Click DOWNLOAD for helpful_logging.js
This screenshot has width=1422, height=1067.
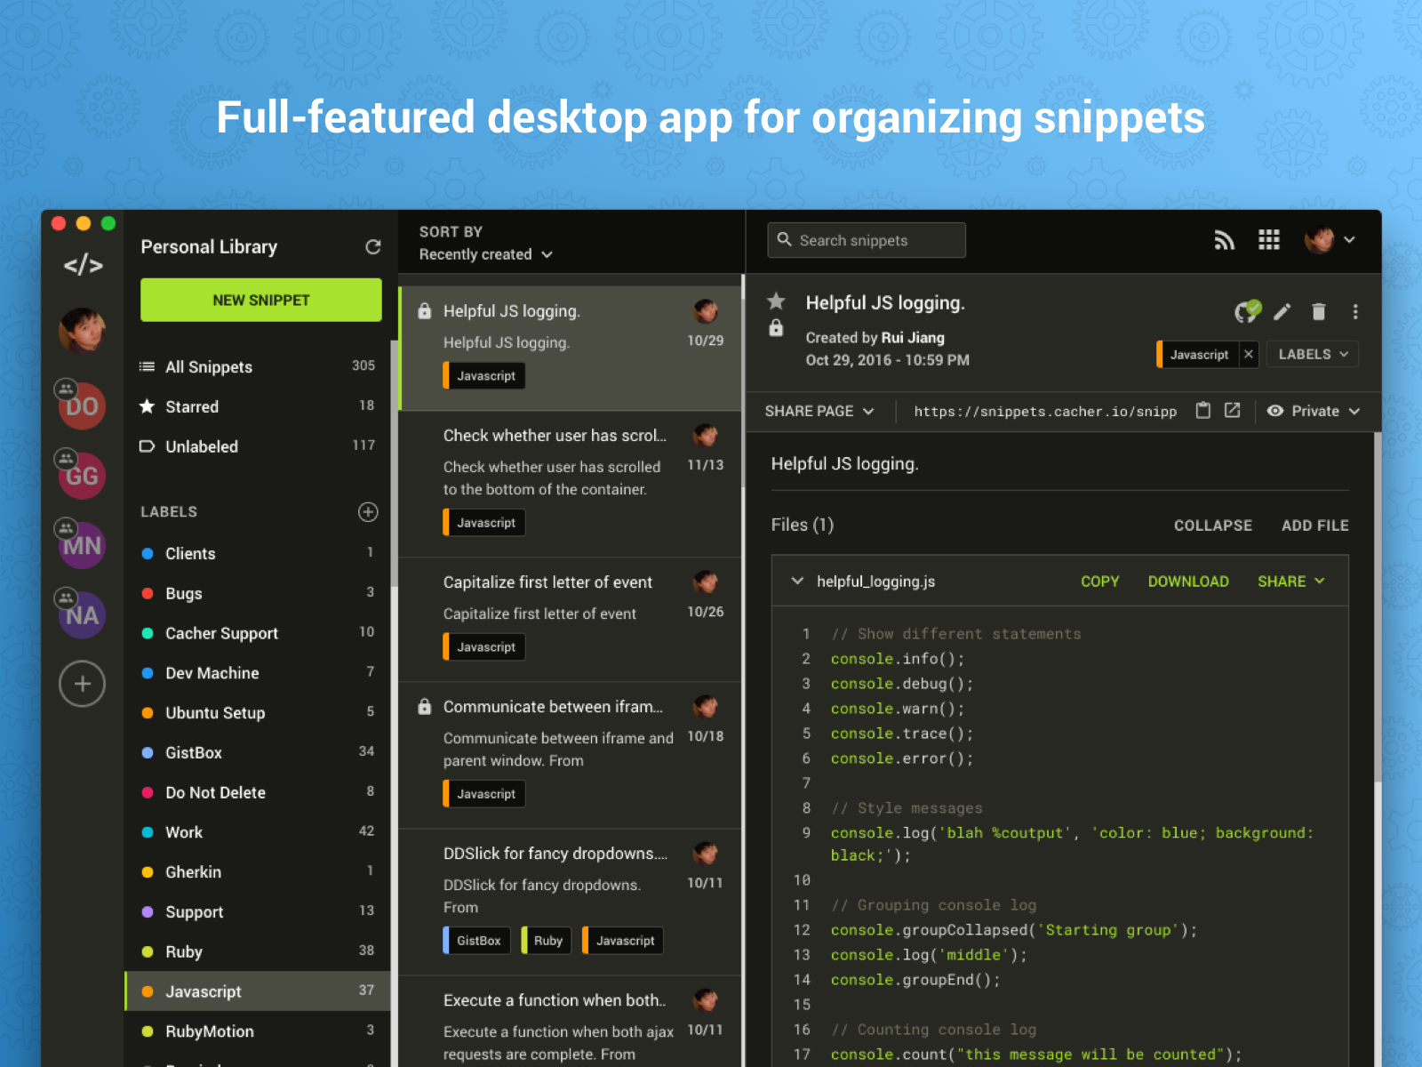[1188, 581]
